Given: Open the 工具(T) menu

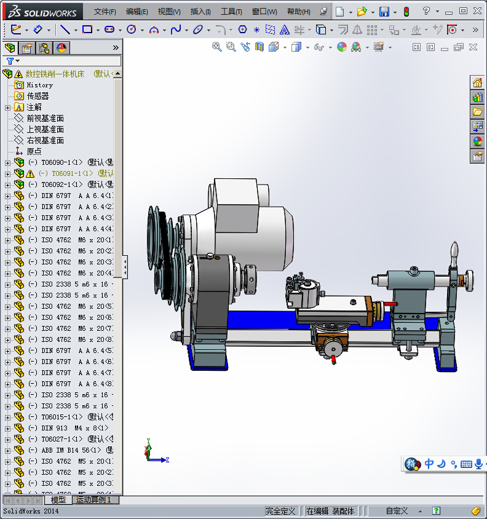Looking at the screenshot, I should (x=231, y=12).
